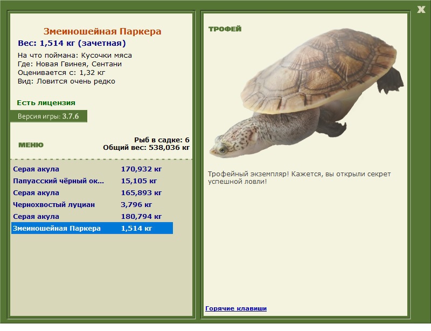431x331 pixels.
Task: Click the Версия игры 3.7.6 banner
Action: tap(48, 116)
